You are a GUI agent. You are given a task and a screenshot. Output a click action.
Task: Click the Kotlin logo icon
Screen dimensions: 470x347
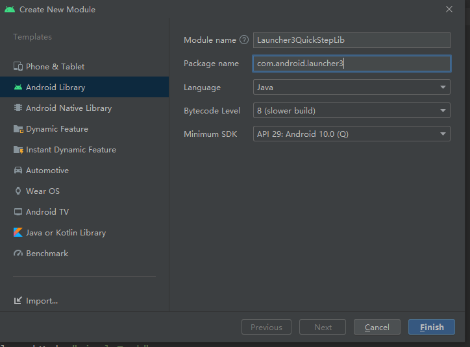18,232
